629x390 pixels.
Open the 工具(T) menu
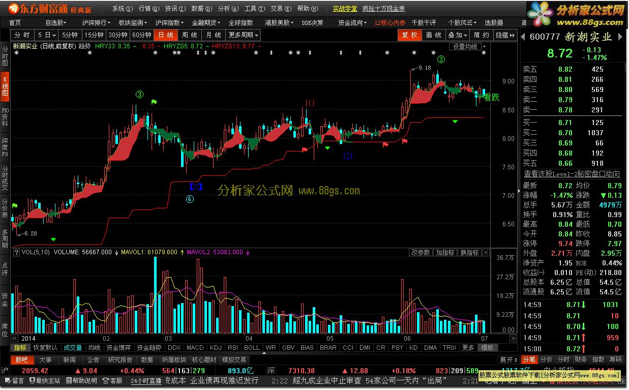tap(254, 9)
